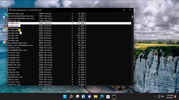Click chrome.exe row with PID 5300
This screenshot has height=100, width=179.
(x=47, y=38)
